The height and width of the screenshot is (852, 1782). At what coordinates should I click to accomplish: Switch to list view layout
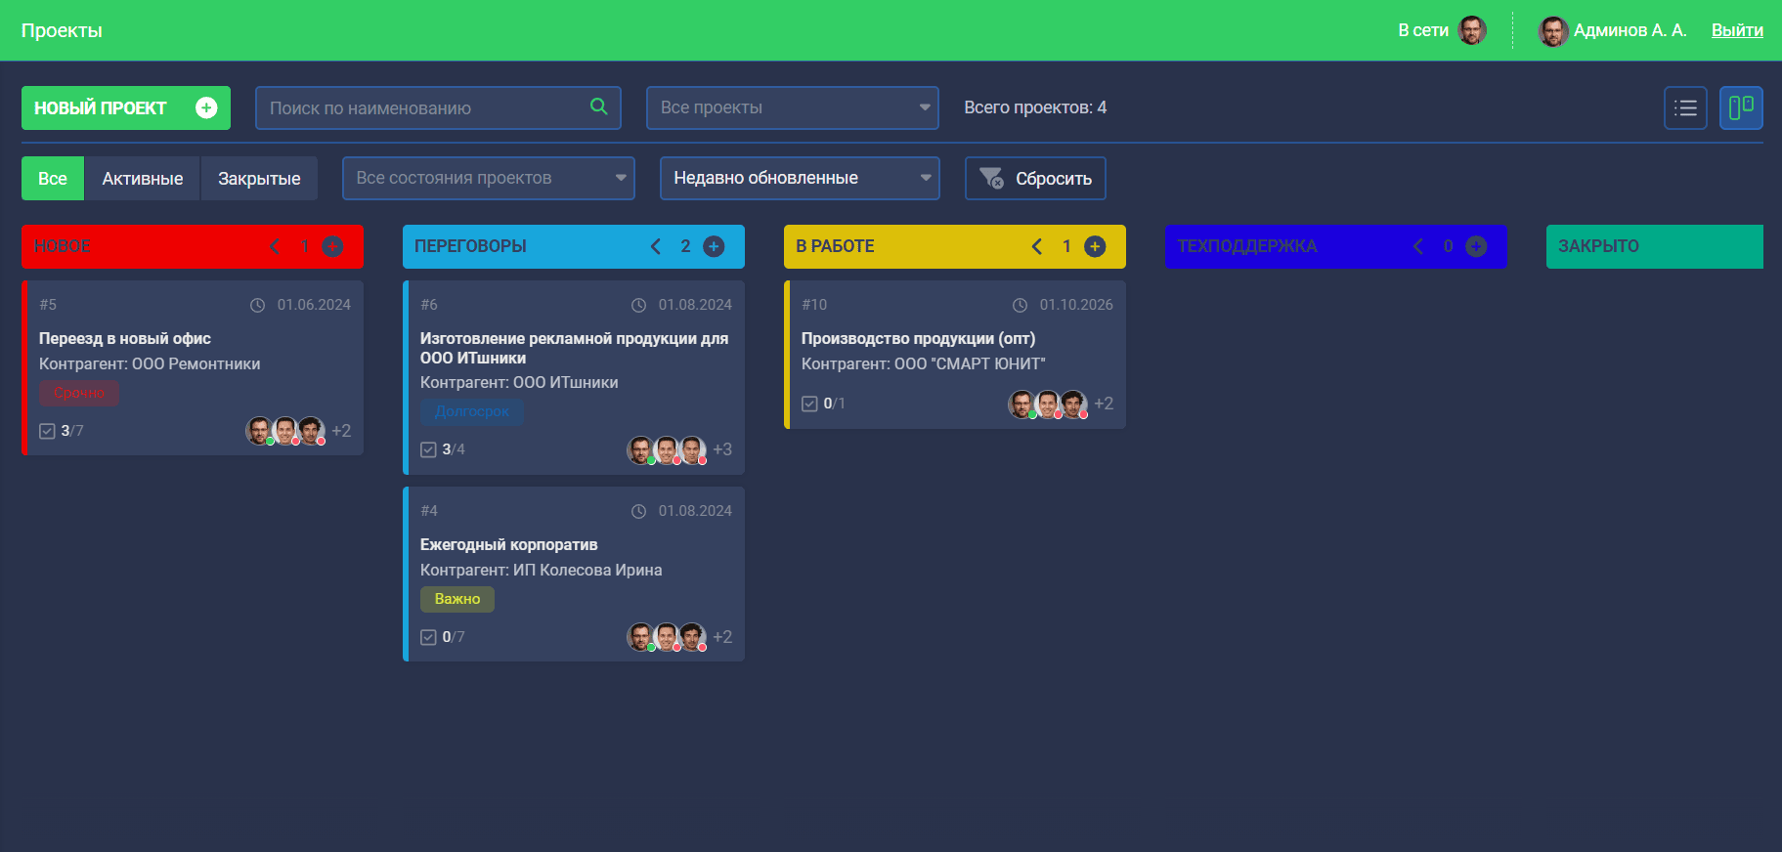1685,108
